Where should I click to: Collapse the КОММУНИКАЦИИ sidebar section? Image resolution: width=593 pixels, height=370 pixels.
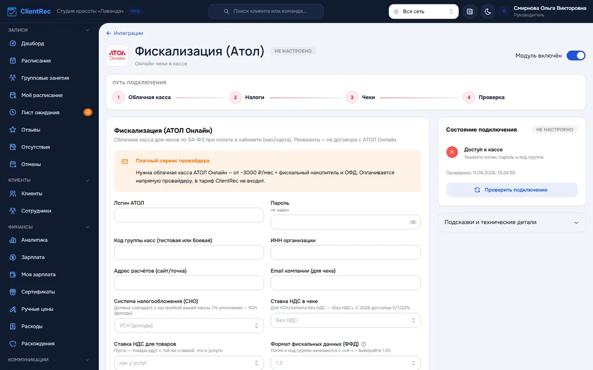point(87,360)
